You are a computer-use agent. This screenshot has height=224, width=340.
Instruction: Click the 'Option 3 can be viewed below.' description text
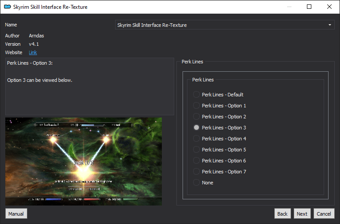40,80
